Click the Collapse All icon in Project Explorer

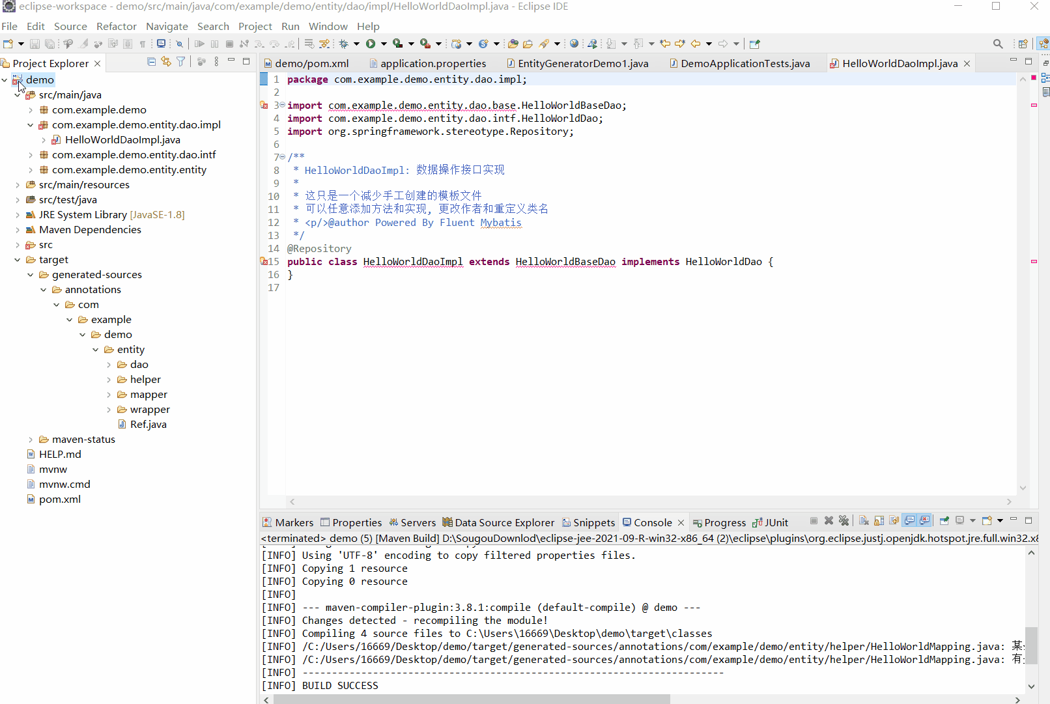pos(152,62)
